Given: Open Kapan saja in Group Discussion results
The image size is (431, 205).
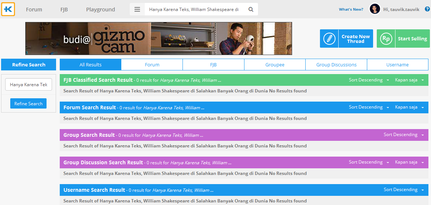Looking at the screenshot, I should tap(409, 162).
